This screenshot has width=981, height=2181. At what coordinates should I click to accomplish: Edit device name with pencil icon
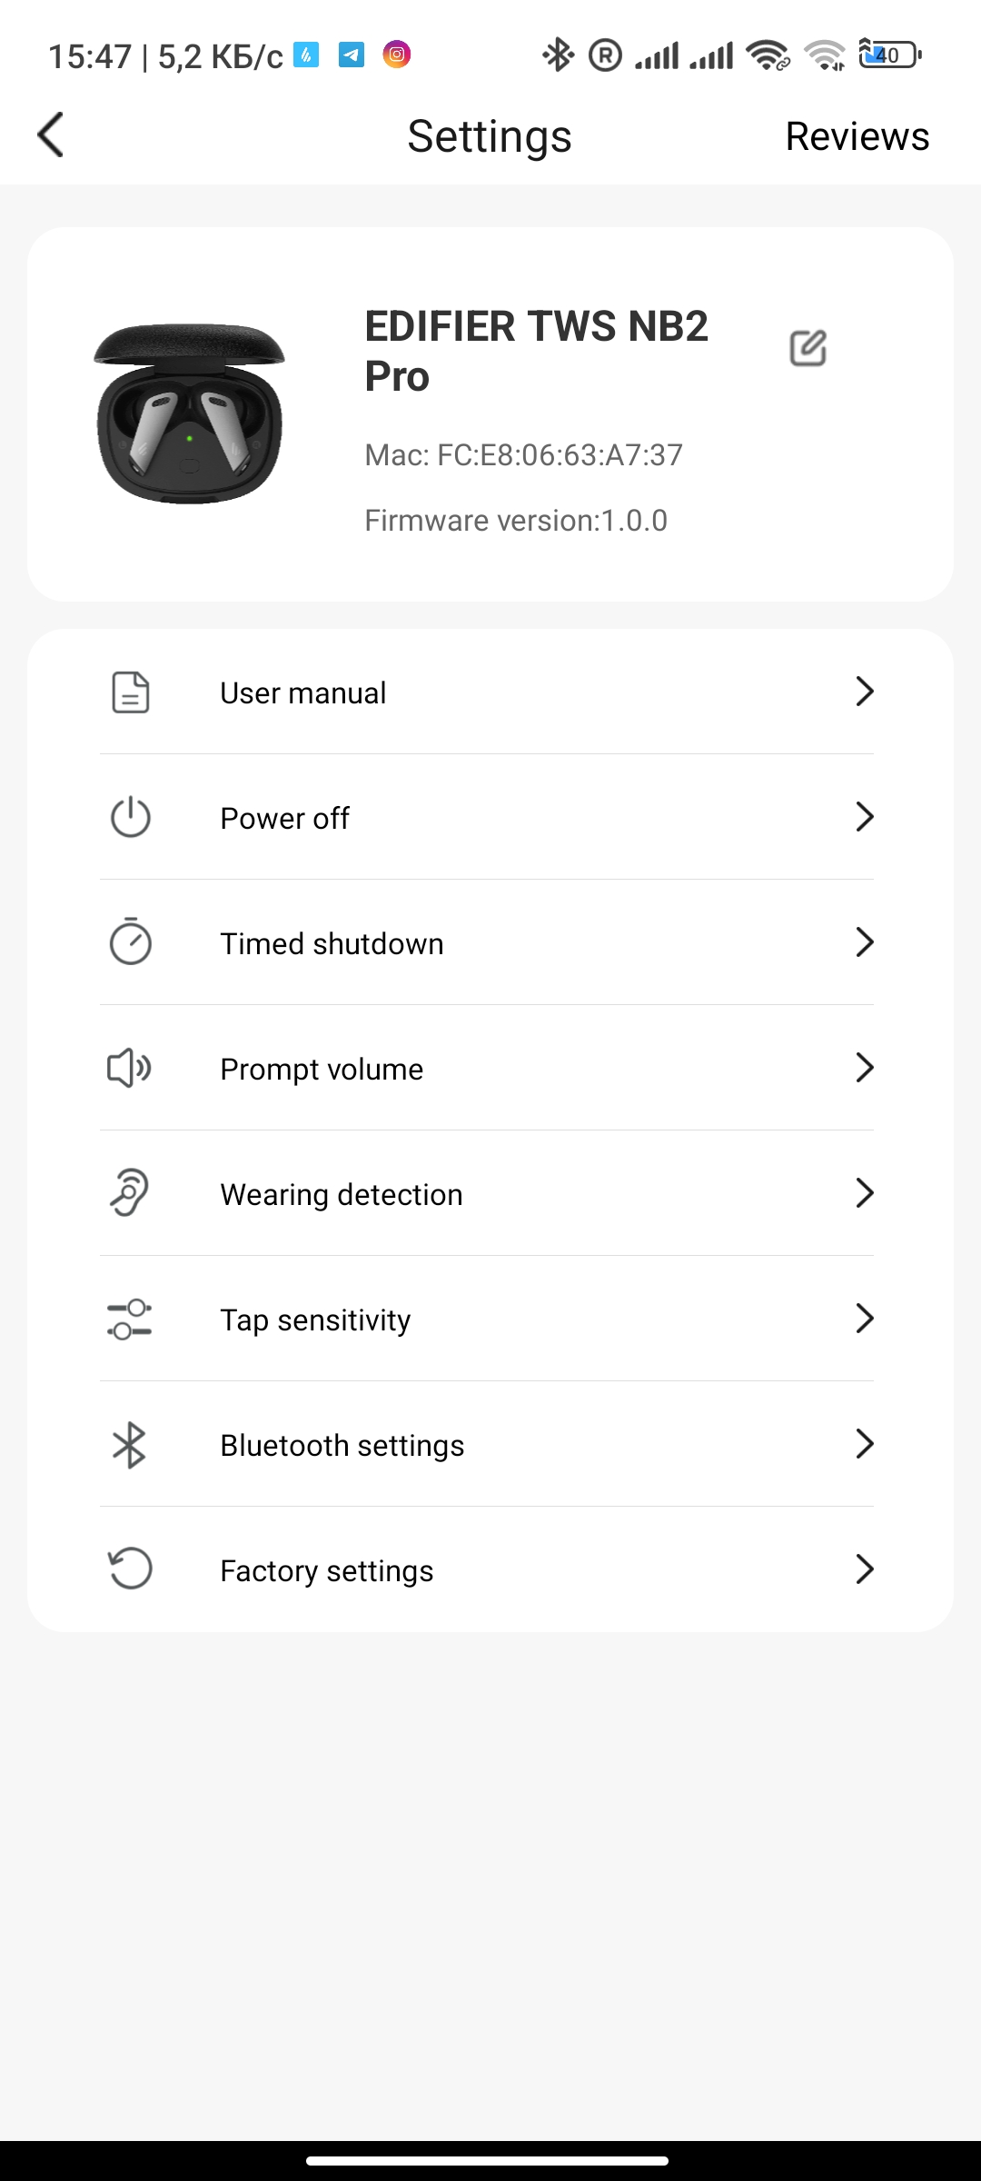(808, 348)
